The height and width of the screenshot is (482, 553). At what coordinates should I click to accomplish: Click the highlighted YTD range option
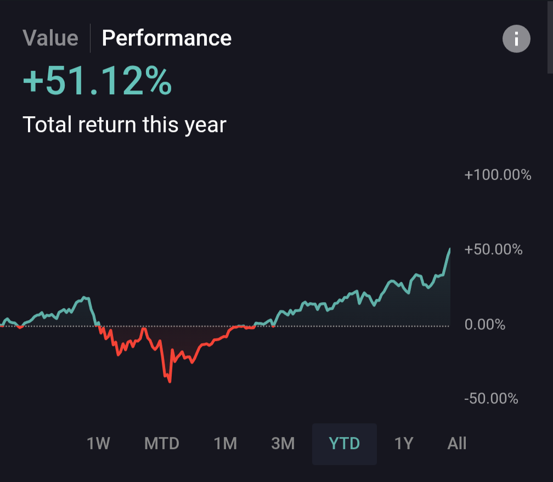[345, 443]
